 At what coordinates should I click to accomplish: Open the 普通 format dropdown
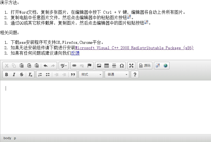click(117, 74)
